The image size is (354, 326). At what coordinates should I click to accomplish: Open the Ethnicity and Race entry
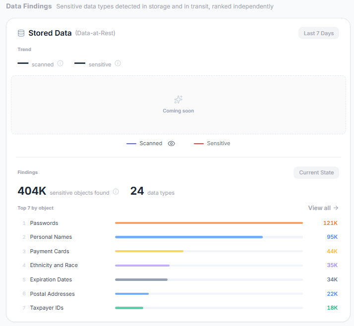click(x=54, y=265)
